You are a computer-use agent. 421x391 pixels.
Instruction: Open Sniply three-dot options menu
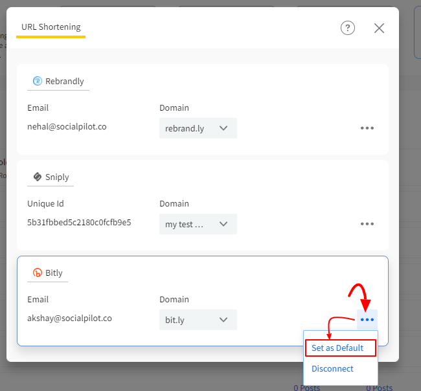pos(367,224)
